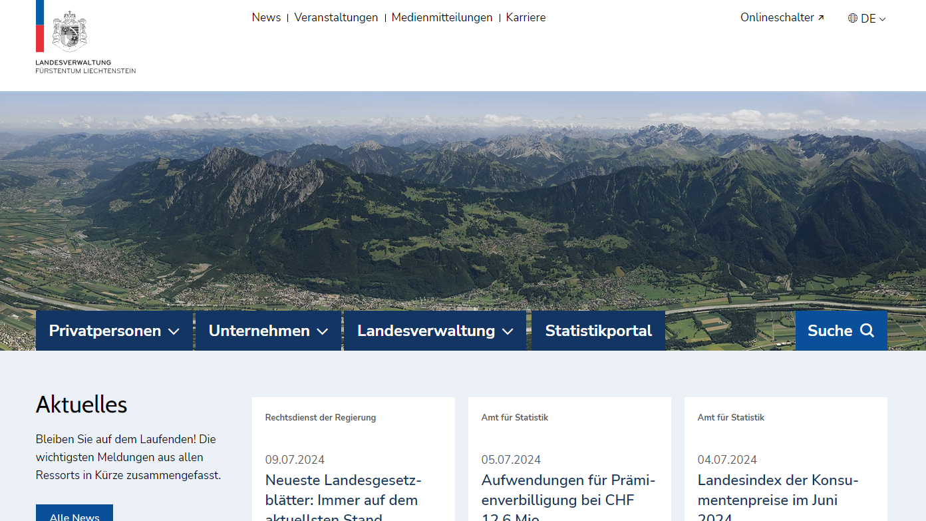Select the search magnifier icon
926x521 pixels.
coord(866,330)
